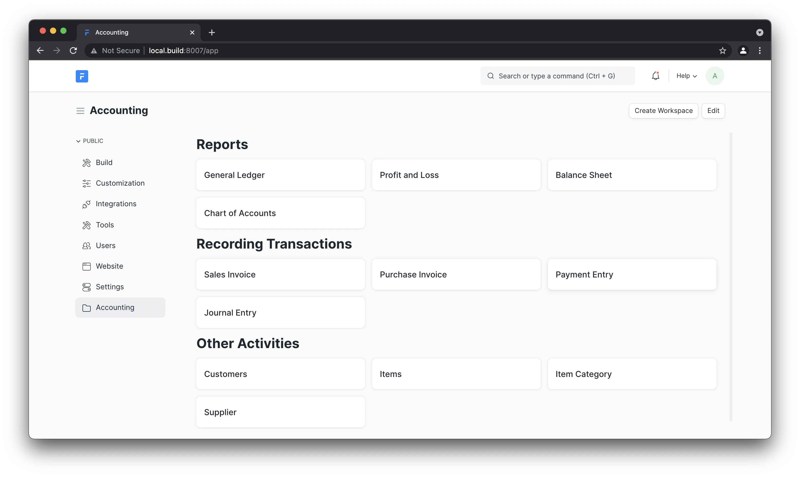Screen dimensions: 800x477
Task: Reload the page in browser
Action: 73,51
